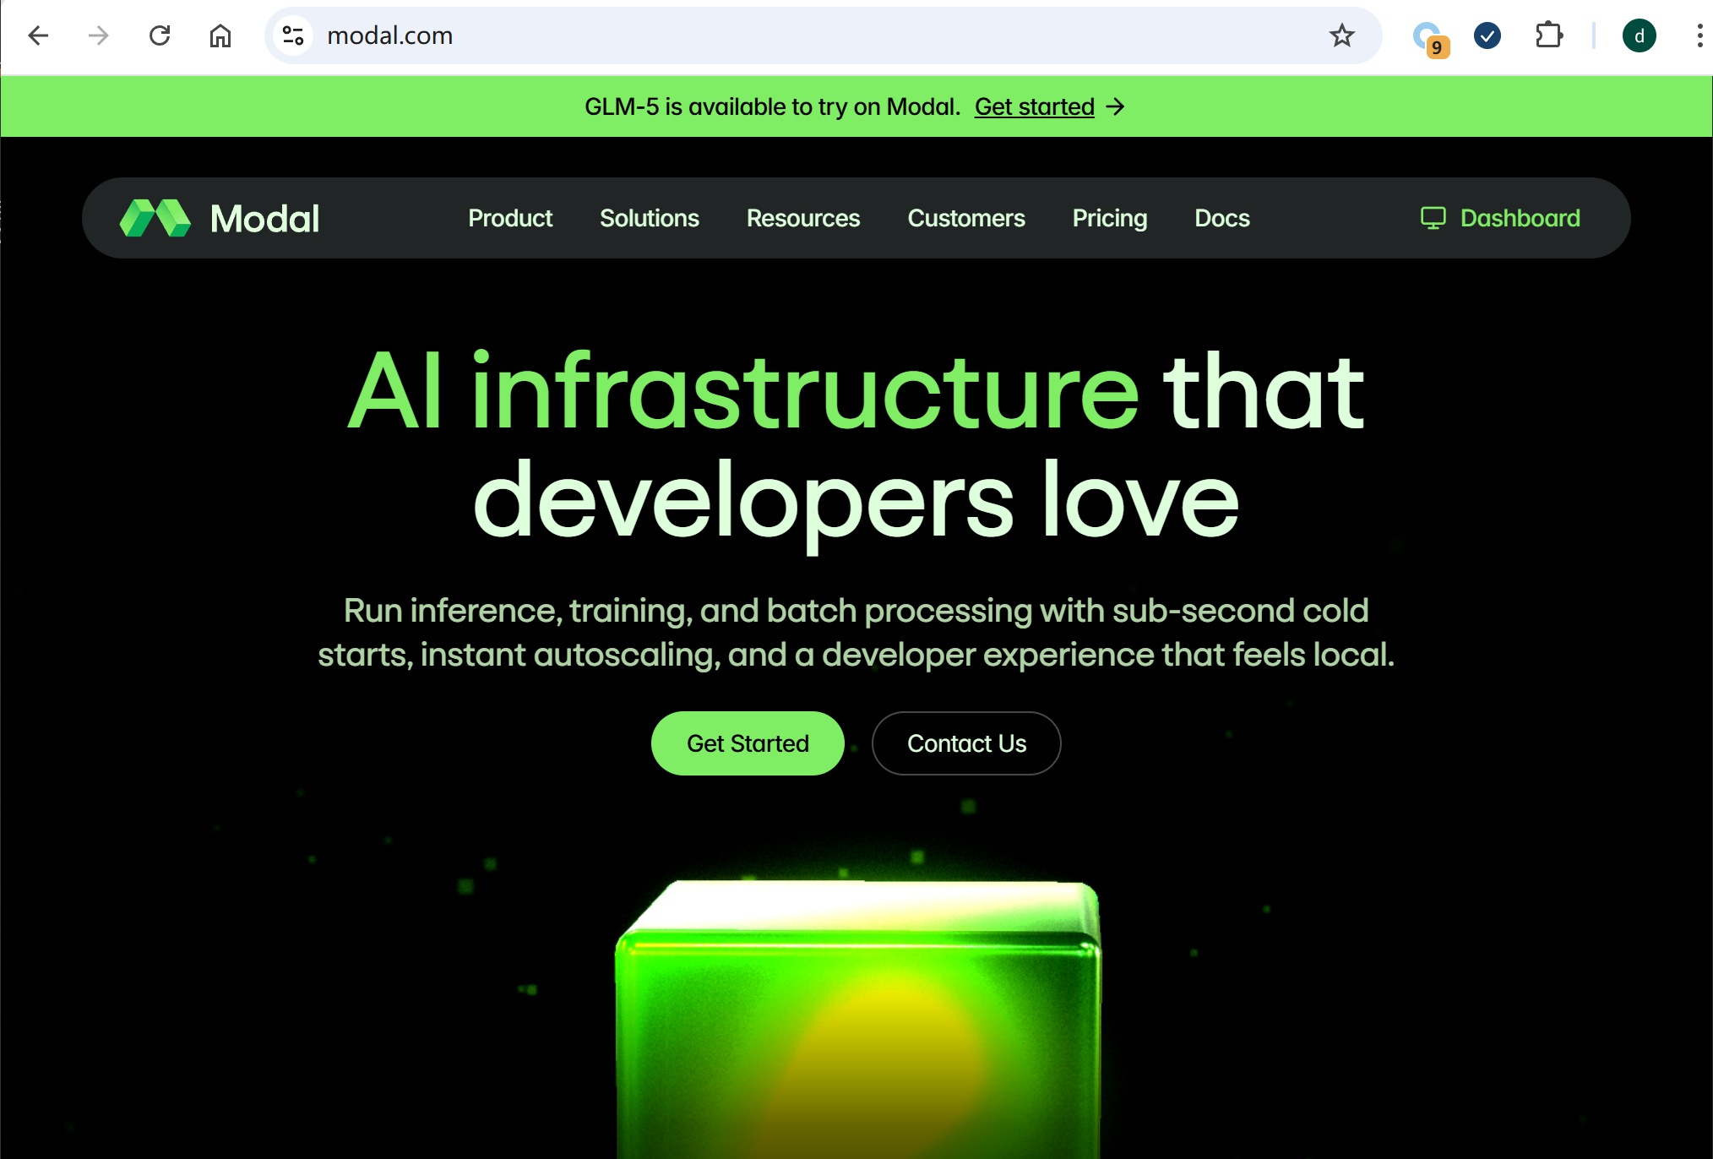Click the Dashboard monitor icon
Image resolution: width=1713 pixels, height=1159 pixels.
[1433, 218]
